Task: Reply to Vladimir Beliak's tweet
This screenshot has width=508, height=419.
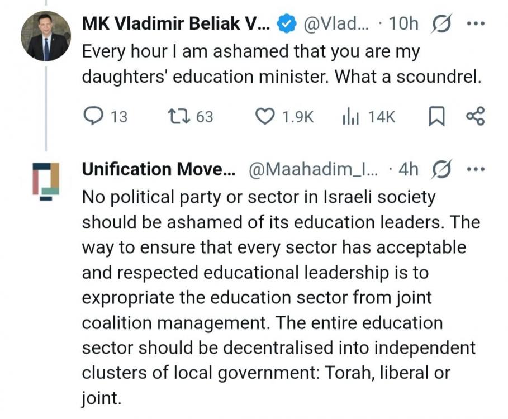Action: [92, 116]
